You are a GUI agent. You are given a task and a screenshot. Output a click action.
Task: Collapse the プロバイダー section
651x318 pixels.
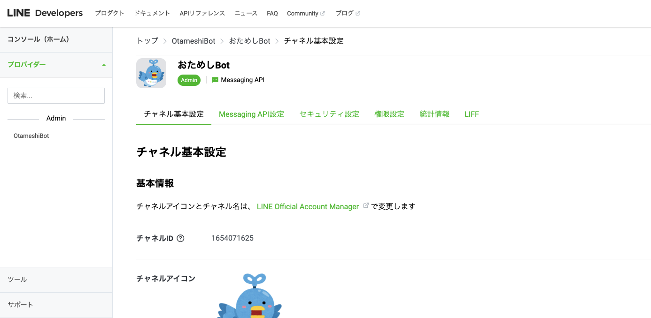coord(104,65)
